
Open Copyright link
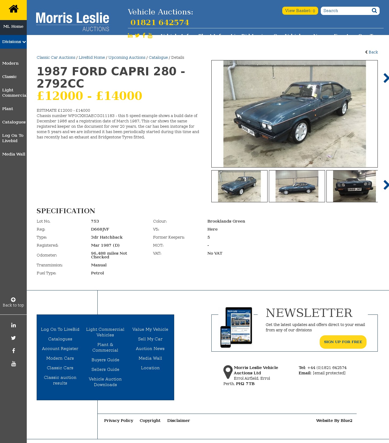point(150,421)
